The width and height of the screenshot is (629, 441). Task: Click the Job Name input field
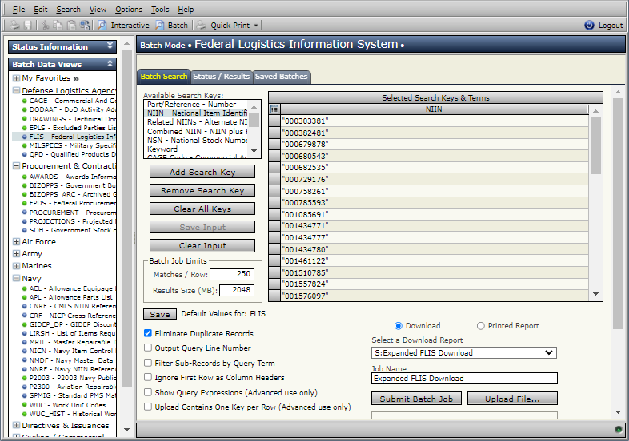(x=464, y=378)
